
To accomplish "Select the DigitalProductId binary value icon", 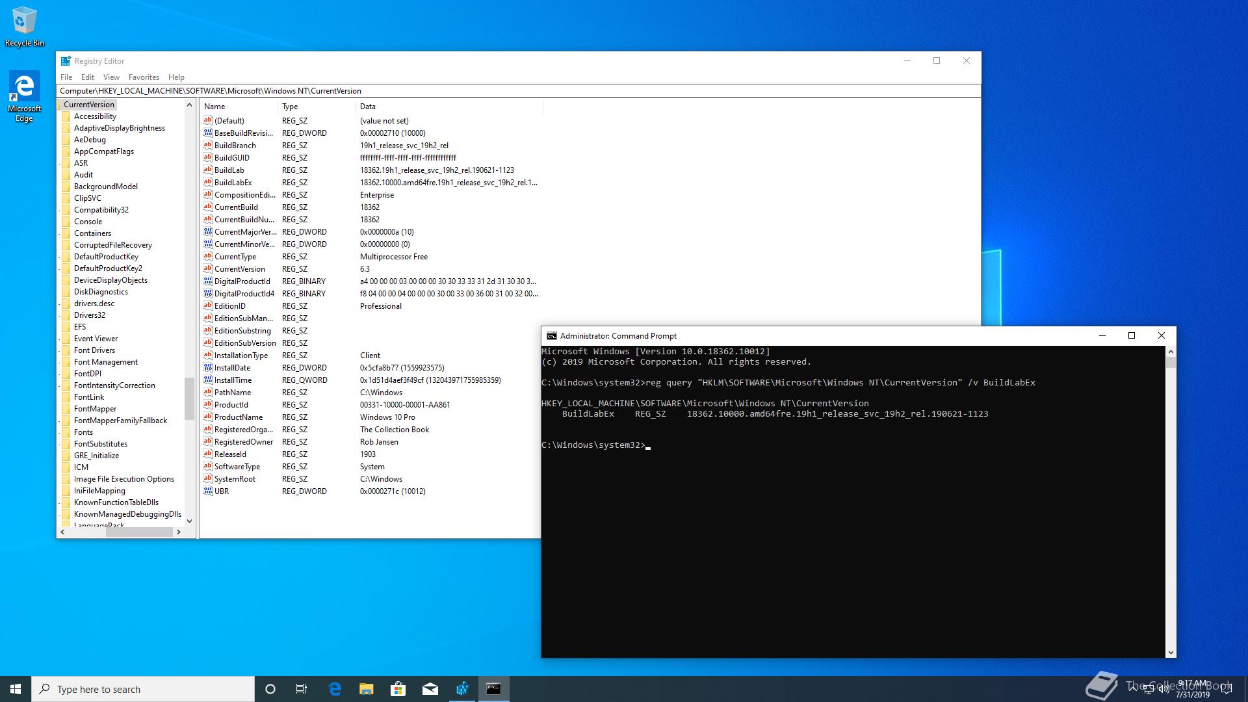I will click(208, 281).
